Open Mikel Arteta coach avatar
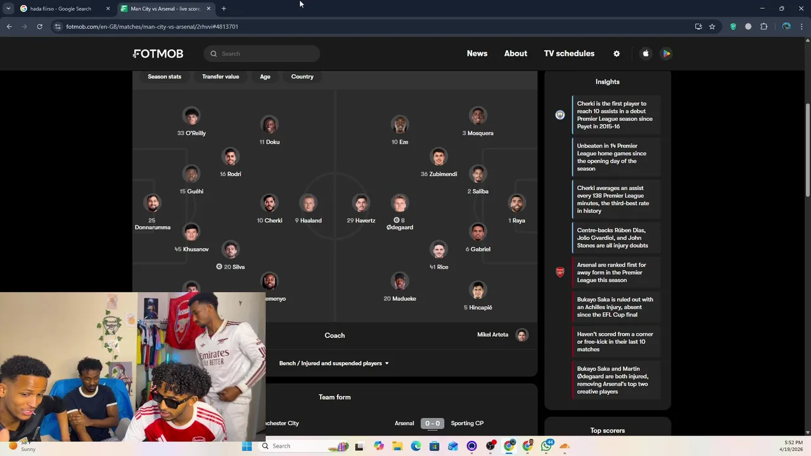811x456 pixels. 521,335
